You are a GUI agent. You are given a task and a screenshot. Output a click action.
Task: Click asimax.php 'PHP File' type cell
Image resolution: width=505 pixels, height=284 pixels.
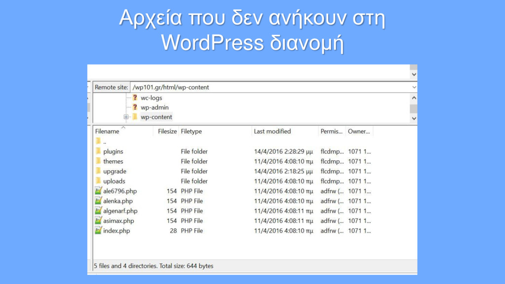[192, 221]
